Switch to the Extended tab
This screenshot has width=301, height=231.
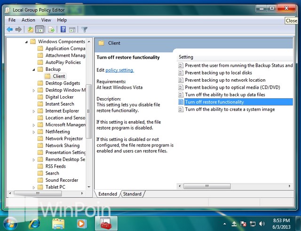108,194
